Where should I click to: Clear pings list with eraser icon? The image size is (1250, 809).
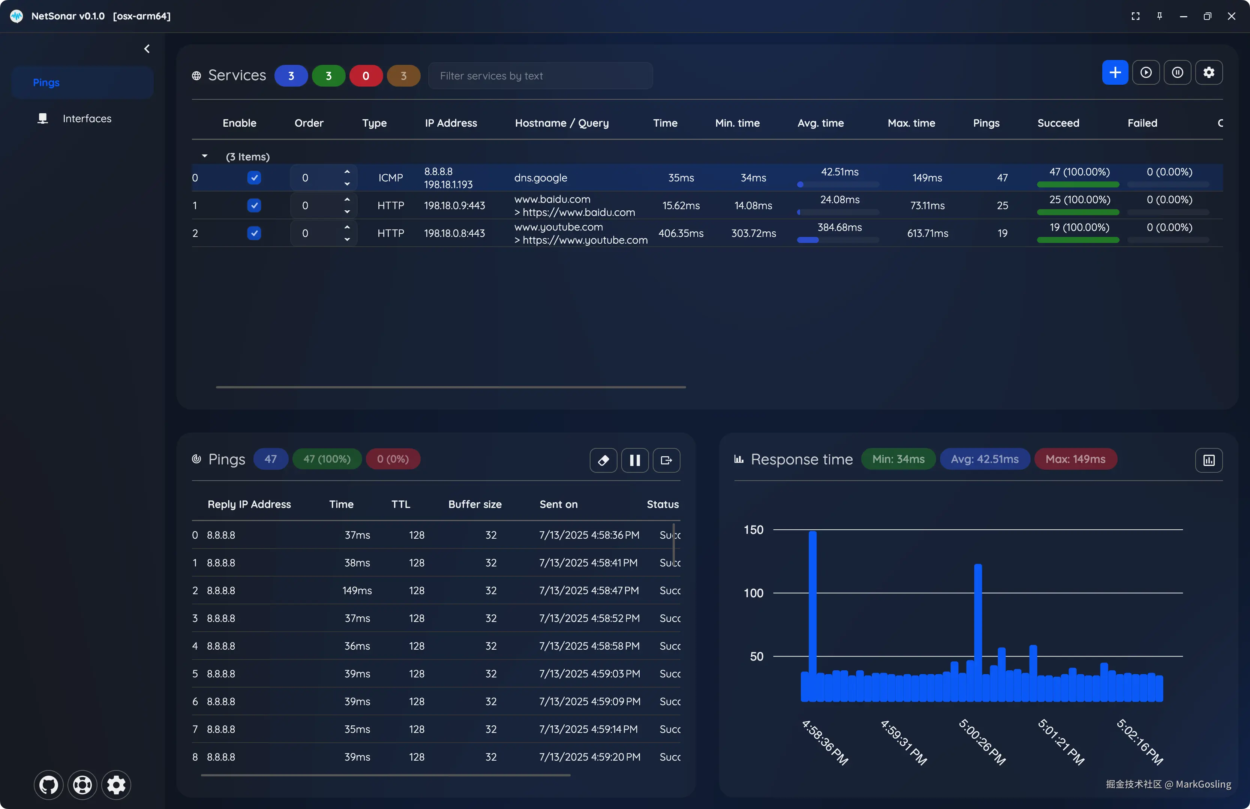pyautogui.click(x=604, y=460)
